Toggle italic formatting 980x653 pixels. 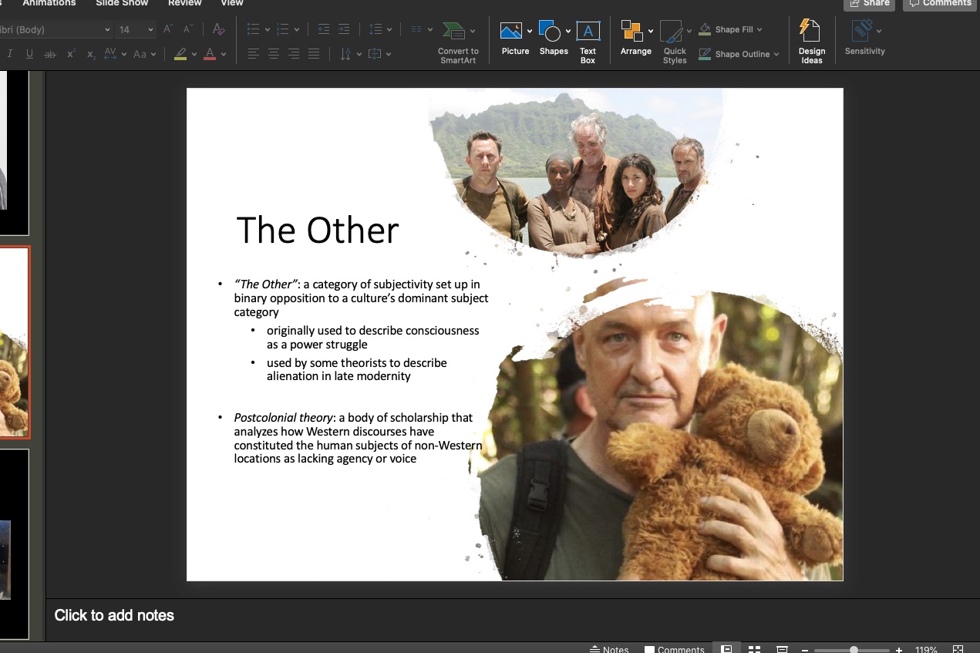(x=10, y=54)
